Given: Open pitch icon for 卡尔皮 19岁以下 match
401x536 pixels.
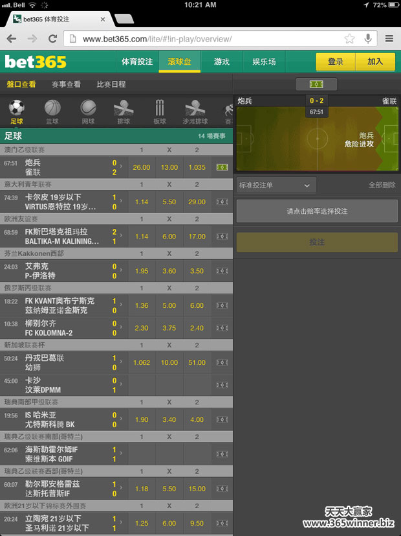Looking at the screenshot, I should [x=222, y=202].
